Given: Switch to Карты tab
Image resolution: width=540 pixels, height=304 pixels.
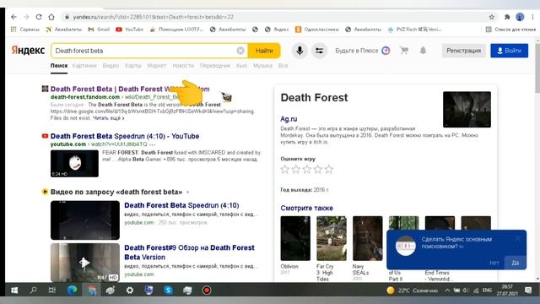Looking at the screenshot, I should pos(133,65).
